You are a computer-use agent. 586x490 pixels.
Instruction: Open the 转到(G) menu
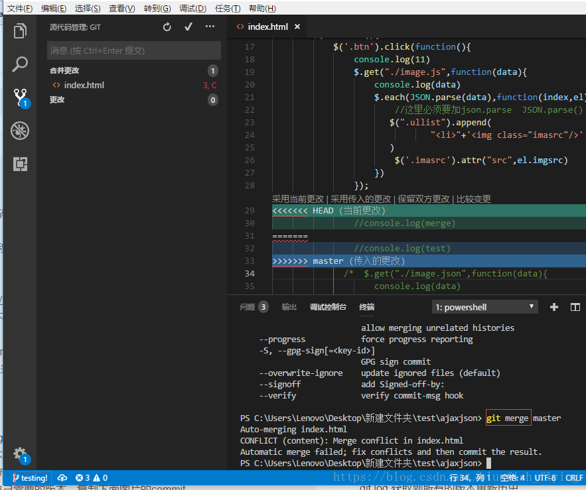click(x=157, y=8)
